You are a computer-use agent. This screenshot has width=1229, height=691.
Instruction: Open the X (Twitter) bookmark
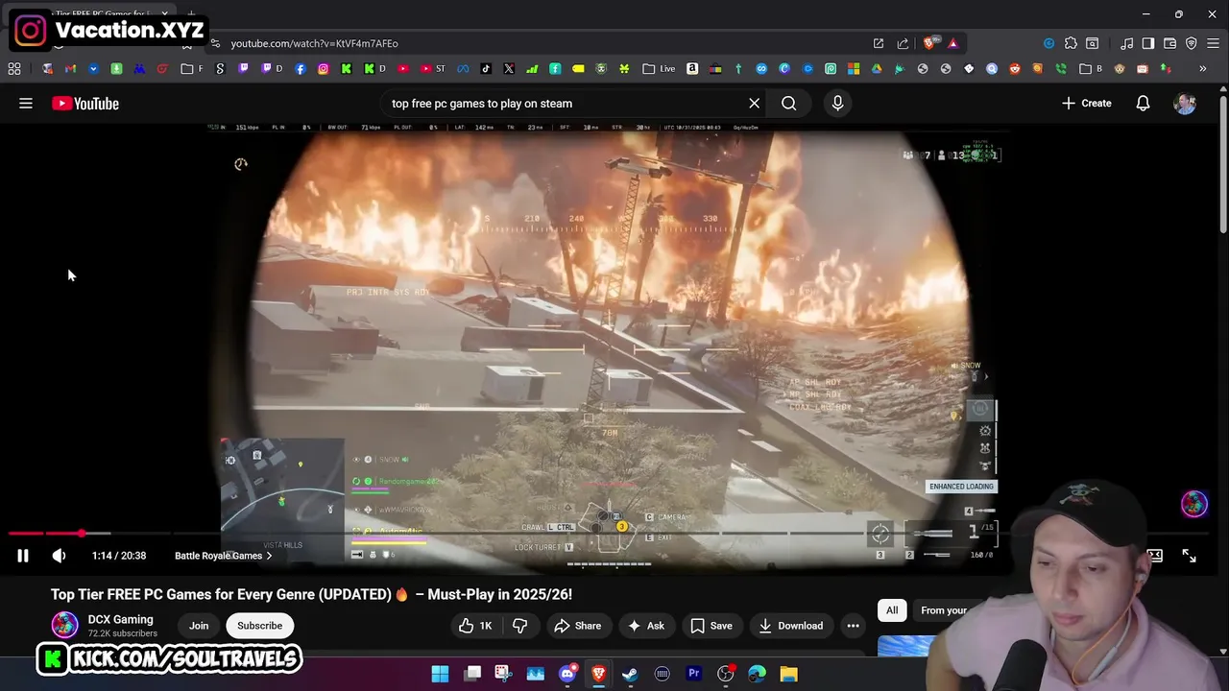click(x=509, y=69)
